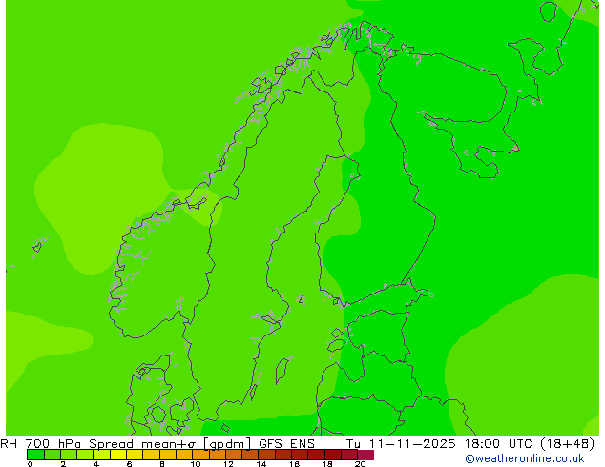Click the '[gpdm]' unit label
Screen dimensions: 605x467
[x=227, y=444]
